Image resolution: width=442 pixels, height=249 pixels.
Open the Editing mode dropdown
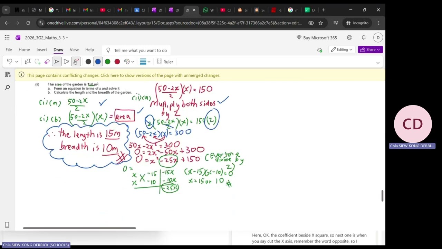tap(342, 49)
